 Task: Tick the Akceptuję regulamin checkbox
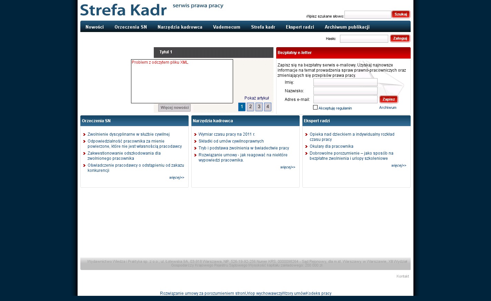(x=315, y=107)
